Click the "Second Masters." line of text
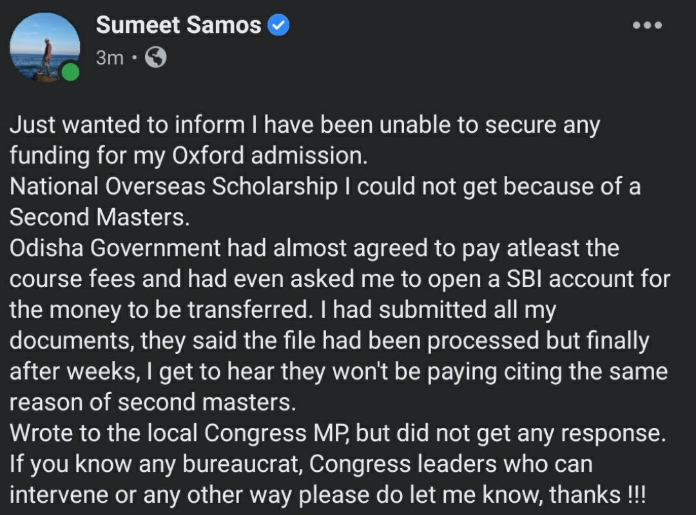This screenshot has width=696, height=515. [99, 217]
